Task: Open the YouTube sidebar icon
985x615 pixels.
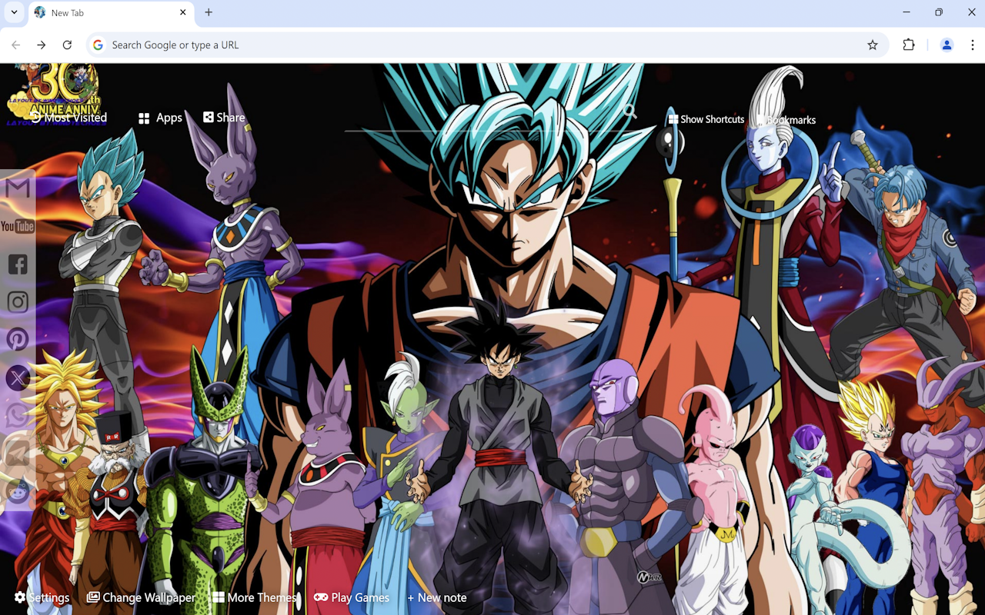Action: tap(17, 226)
